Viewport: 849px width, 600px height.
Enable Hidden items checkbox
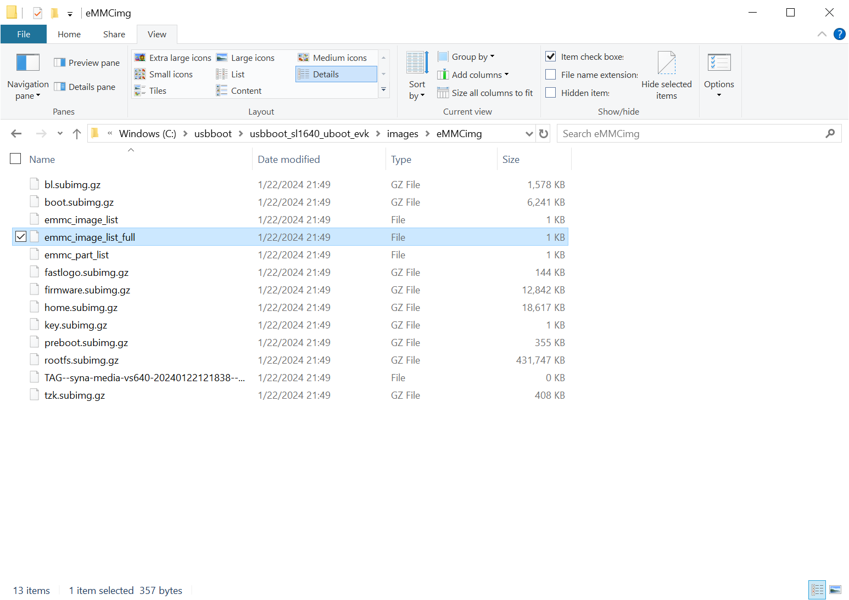[551, 93]
